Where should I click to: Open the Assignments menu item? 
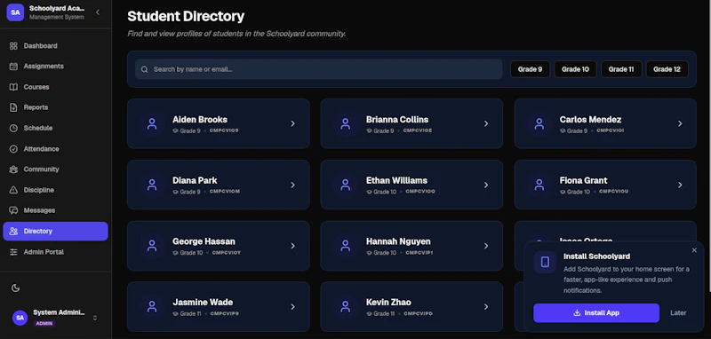(x=55, y=66)
